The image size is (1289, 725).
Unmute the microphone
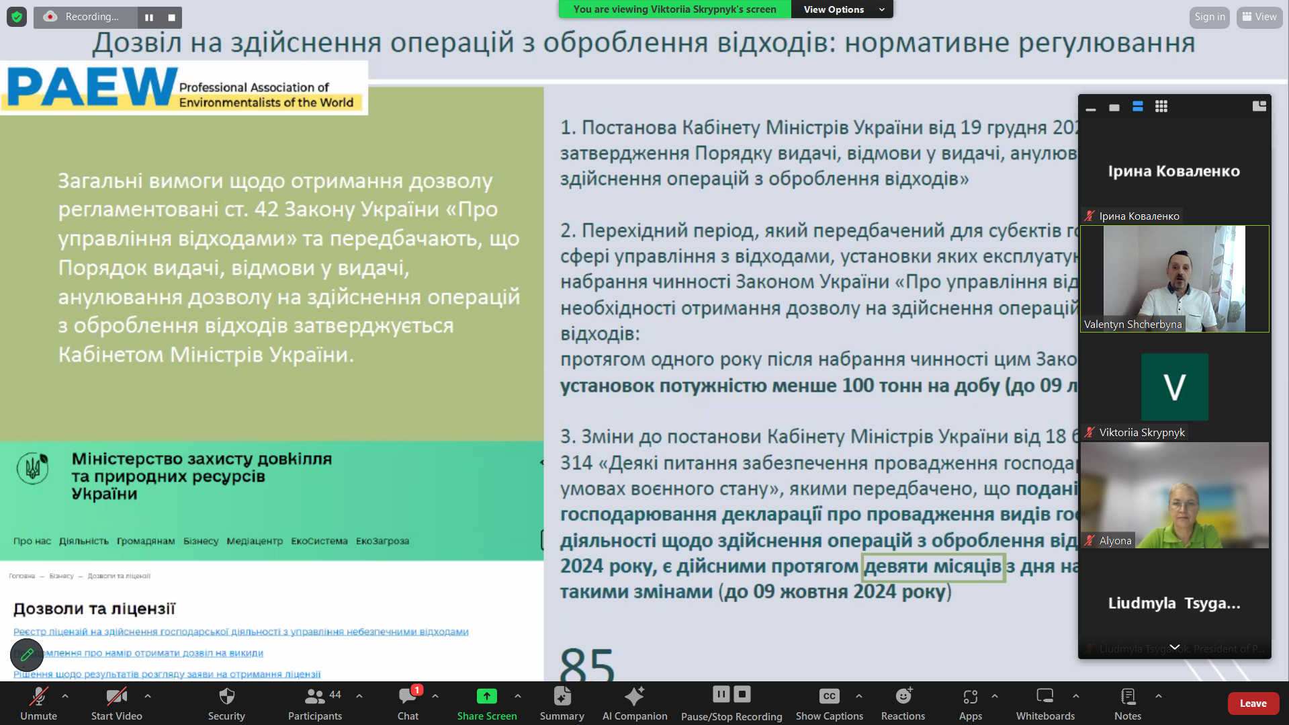38,697
